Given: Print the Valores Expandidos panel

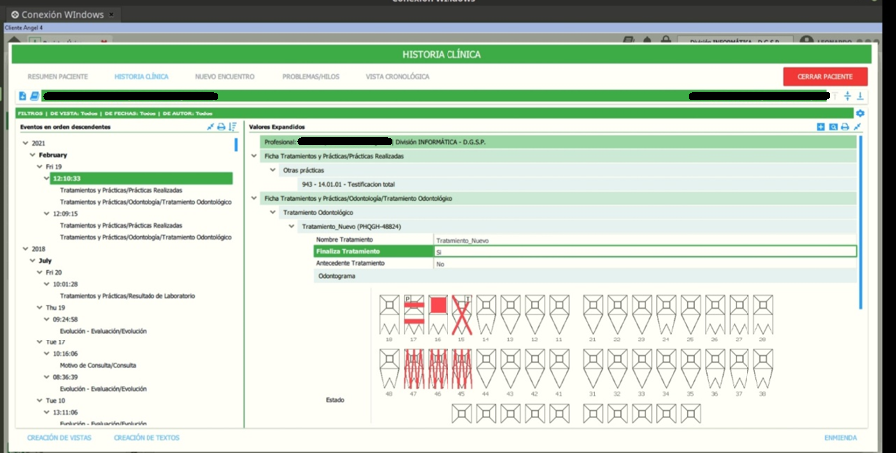Looking at the screenshot, I should 845,127.
